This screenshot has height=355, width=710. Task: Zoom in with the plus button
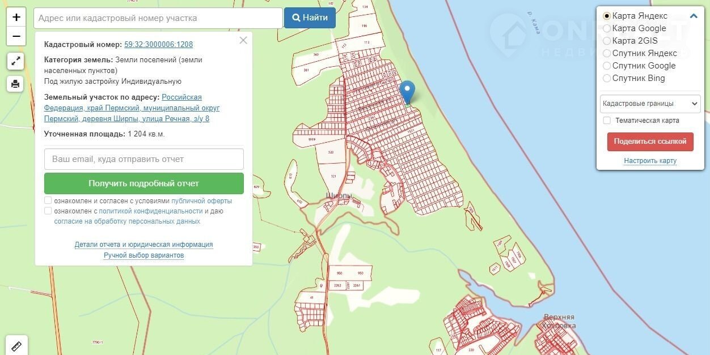click(x=16, y=17)
